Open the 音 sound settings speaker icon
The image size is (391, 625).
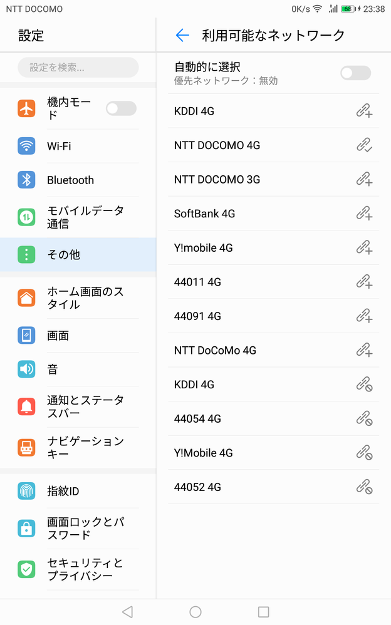coord(26,369)
